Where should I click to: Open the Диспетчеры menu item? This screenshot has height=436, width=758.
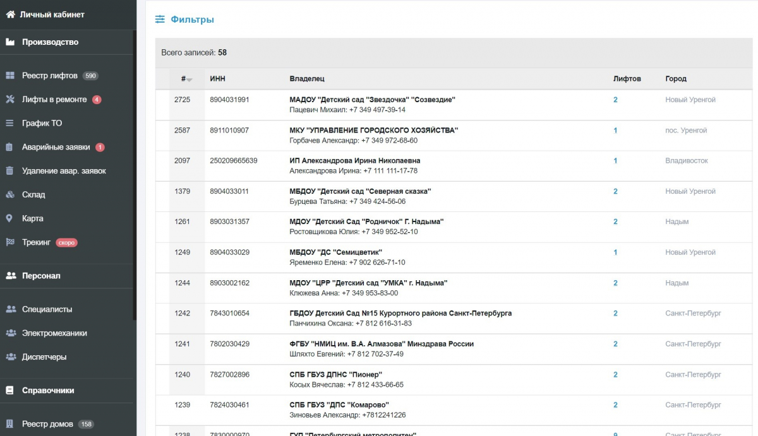(44, 357)
